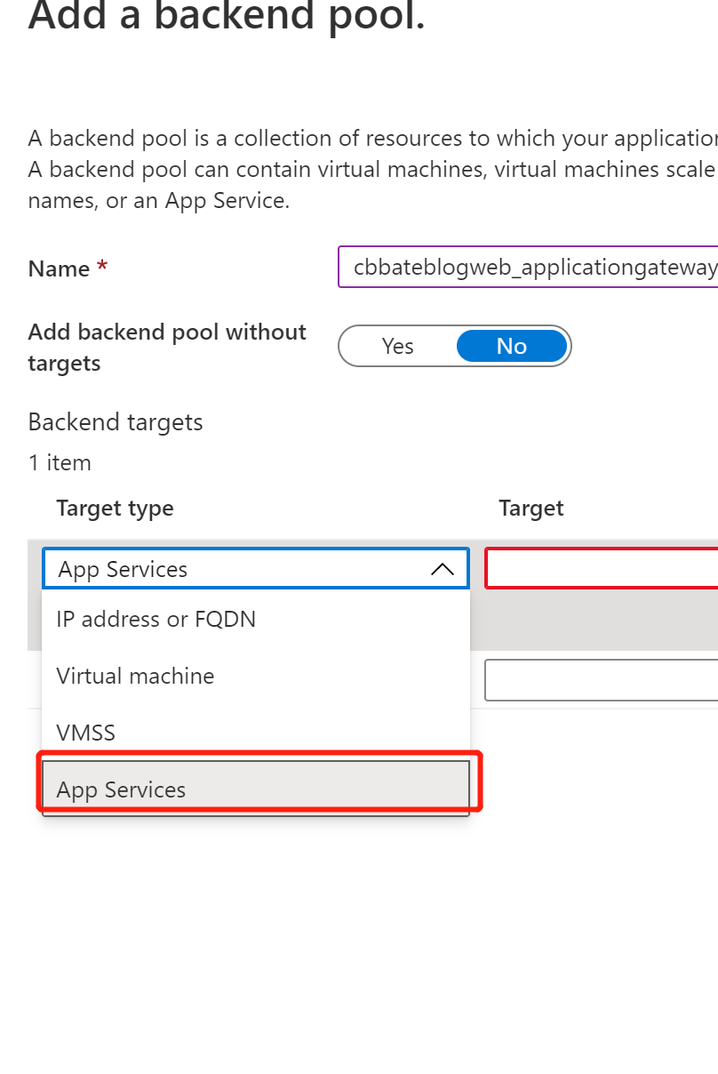
Task: Choose the IP address or FQDN option
Action: pyautogui.click(x=156, y=619)
